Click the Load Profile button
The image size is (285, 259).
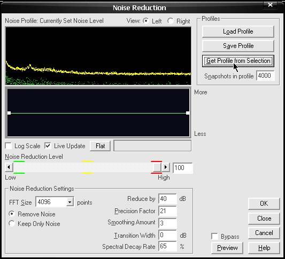pyautogui.click(x=238, y=31)
